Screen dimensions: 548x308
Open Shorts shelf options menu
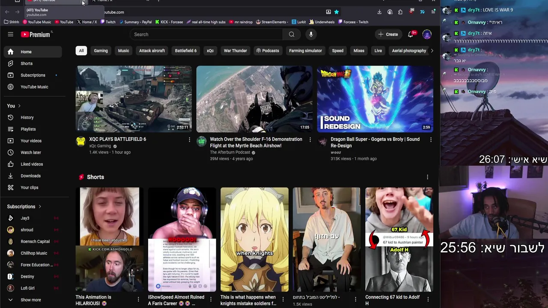(427, 177)
